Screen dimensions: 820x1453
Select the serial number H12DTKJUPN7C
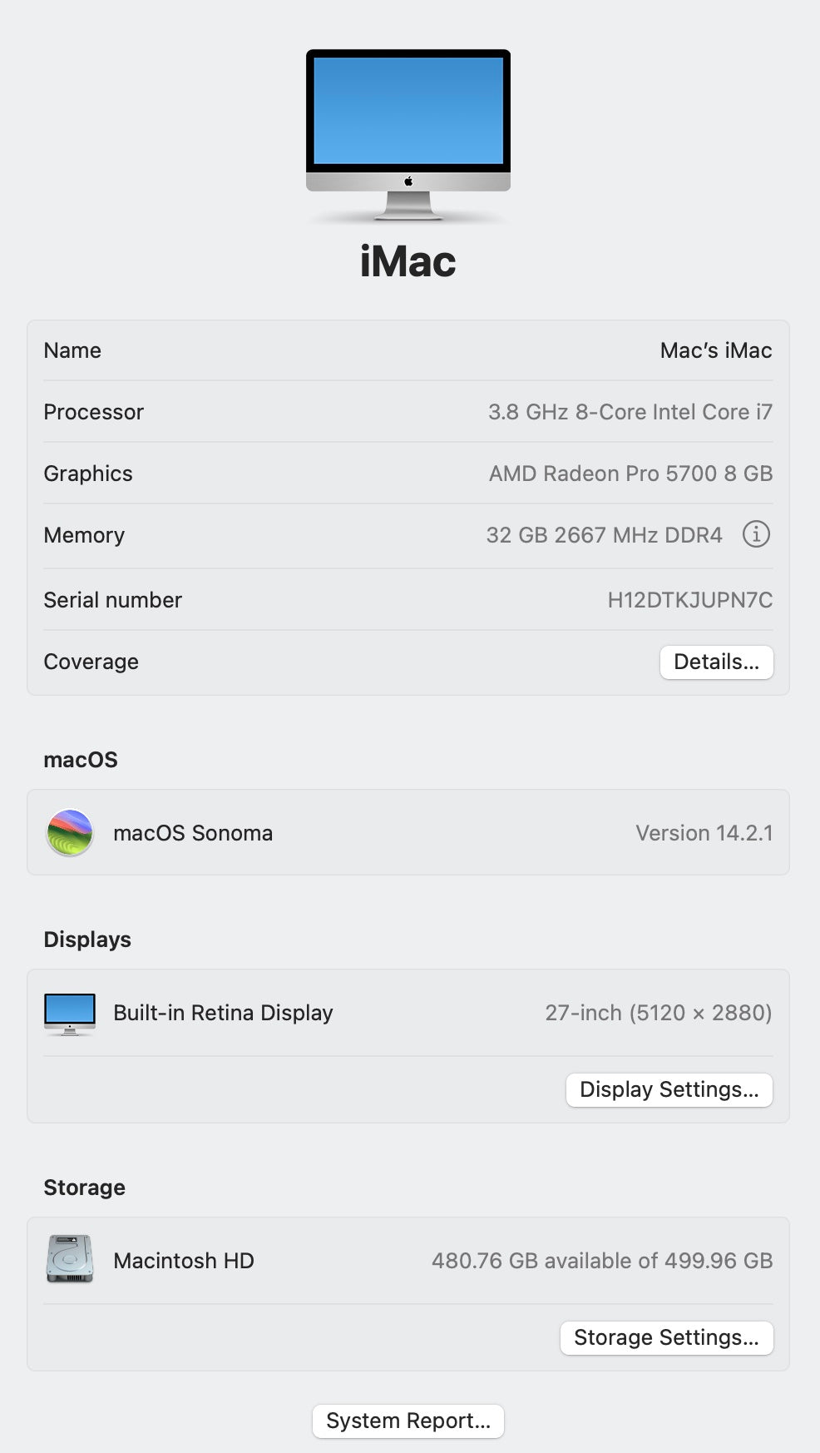689,601
